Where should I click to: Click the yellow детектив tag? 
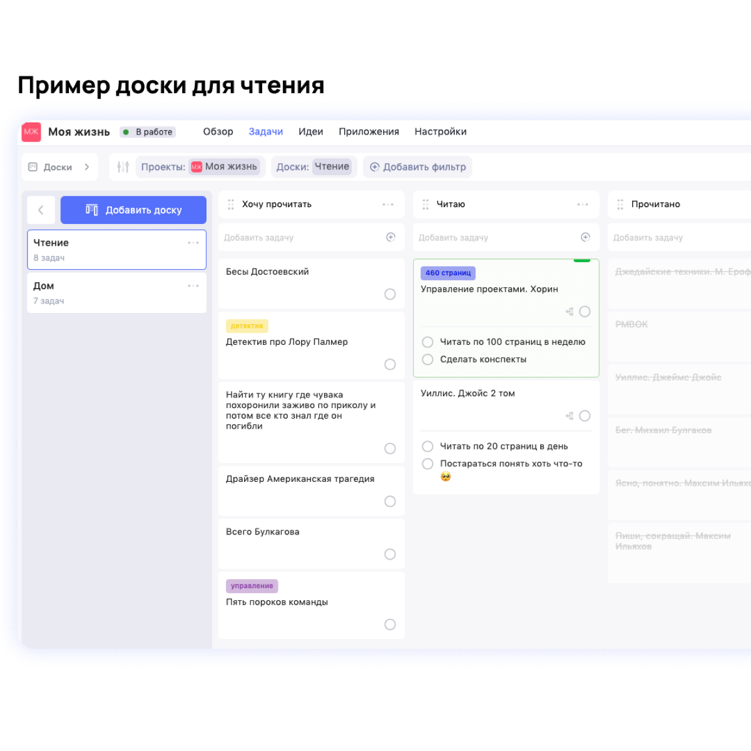pos(247,326)
